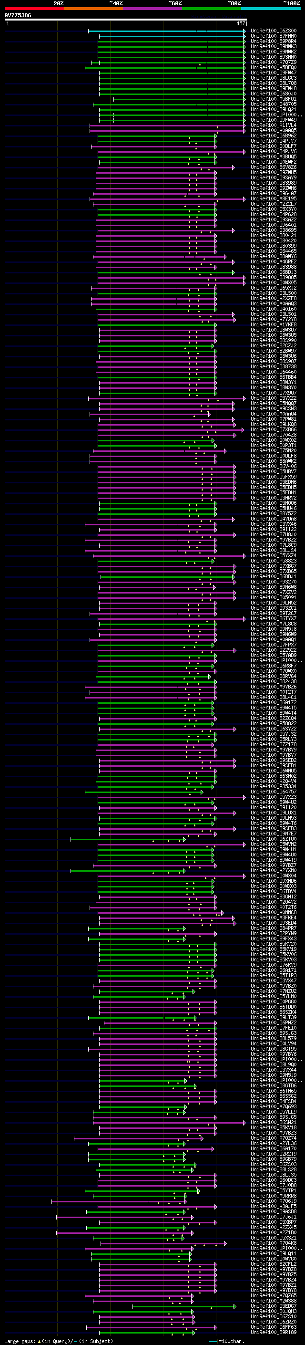305x1345 pixels.
Task: Click label UniRef100_A4GRE2
Action: [x=273, y=261]
